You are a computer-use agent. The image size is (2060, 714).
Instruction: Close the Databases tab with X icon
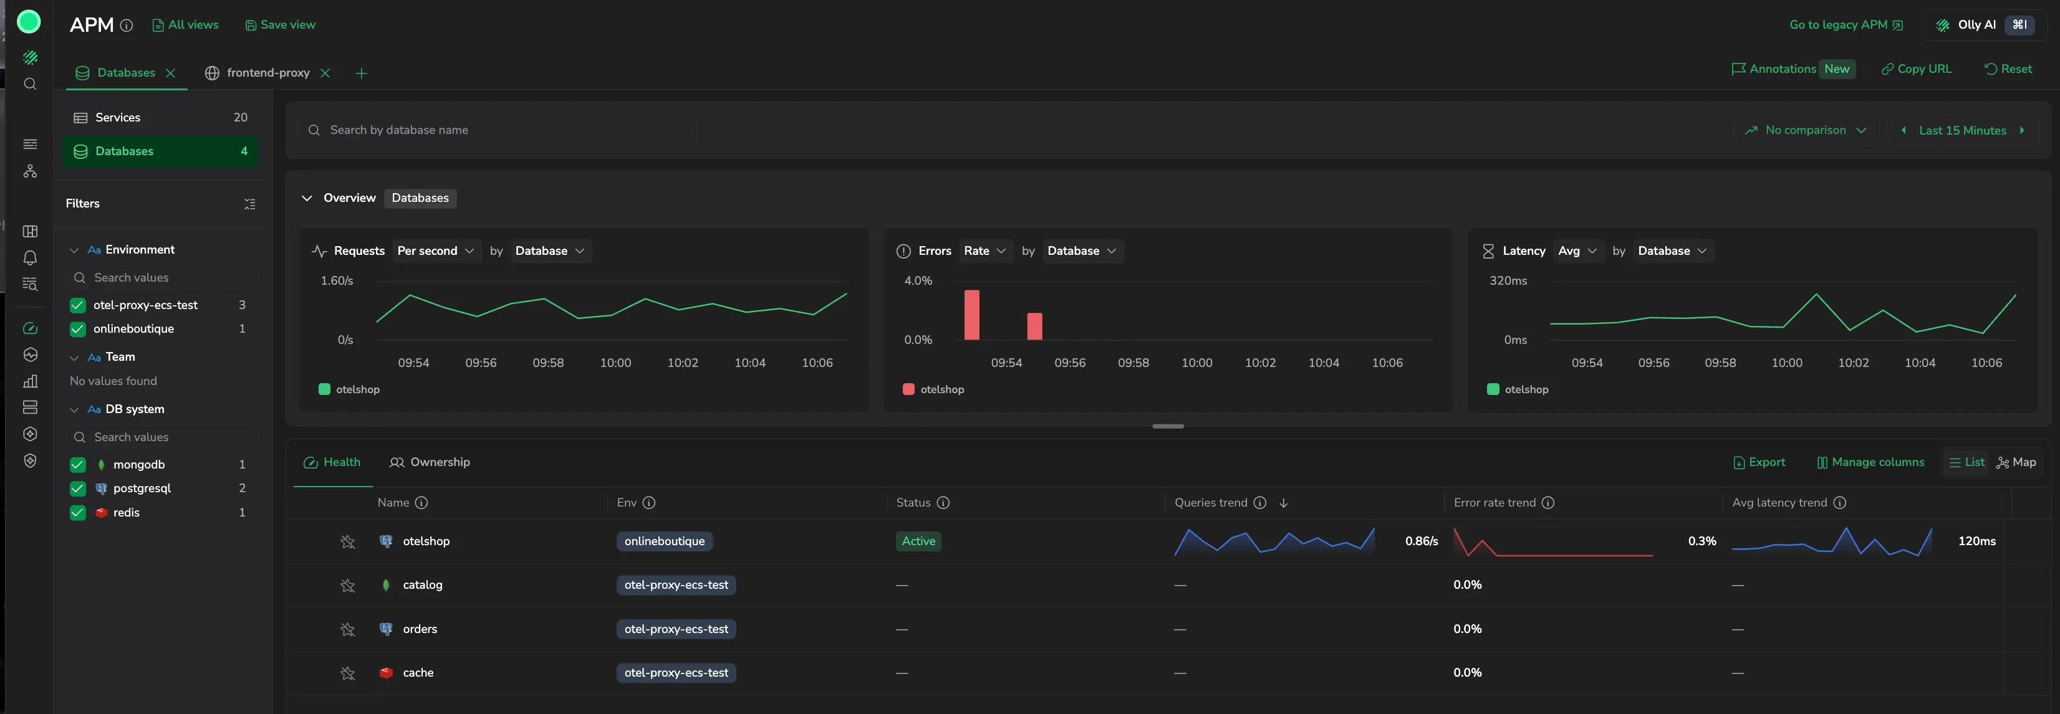[x=170, y=73]
